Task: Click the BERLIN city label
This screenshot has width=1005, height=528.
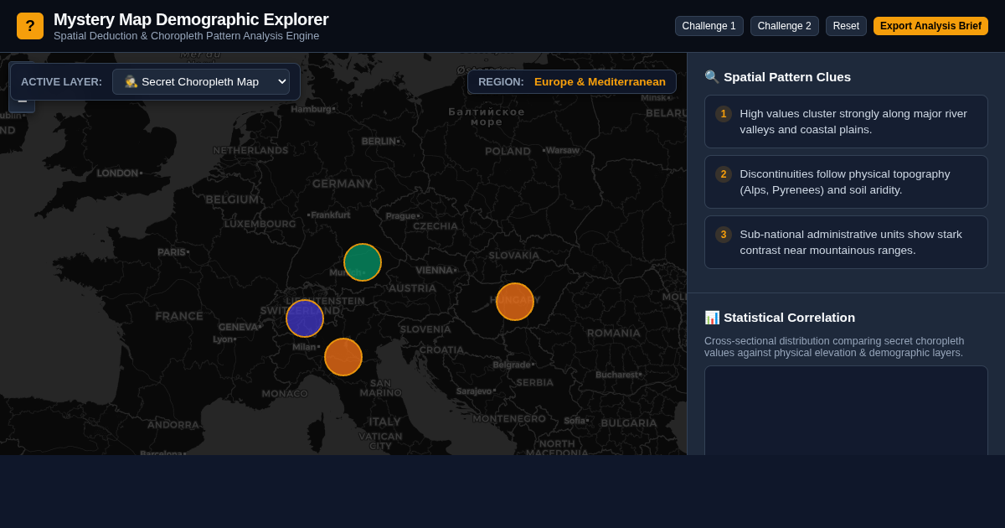Action: [380, 142]
